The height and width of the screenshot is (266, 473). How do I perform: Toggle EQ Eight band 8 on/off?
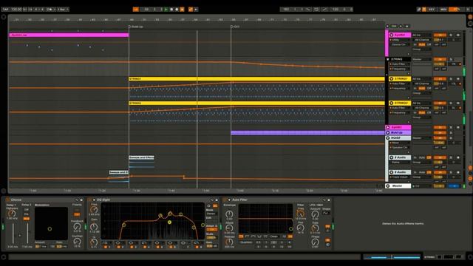pyautogui.click(x=197, y=247)
